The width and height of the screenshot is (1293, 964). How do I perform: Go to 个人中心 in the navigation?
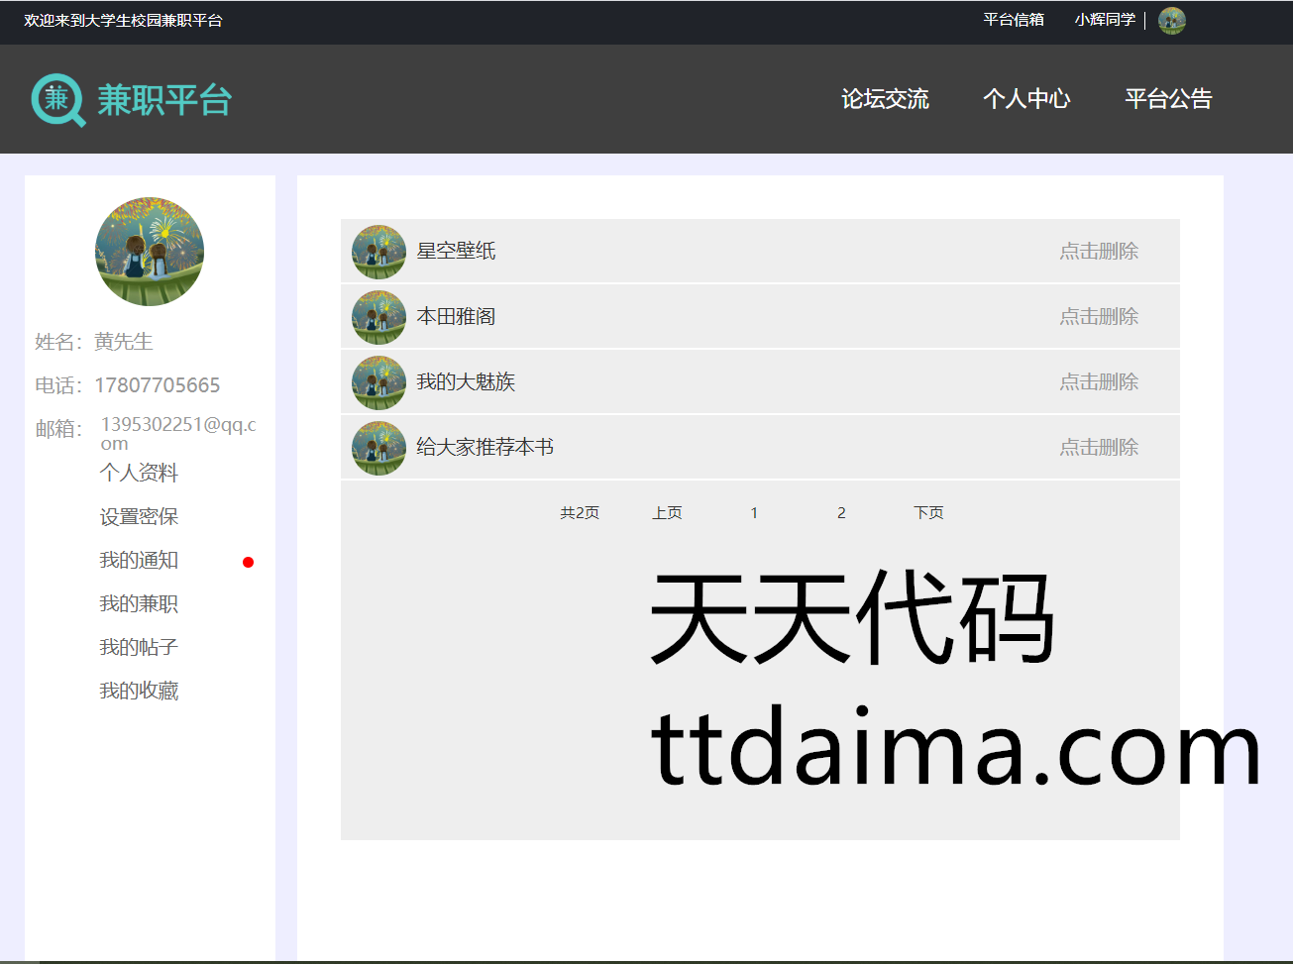coord(1026,99)
